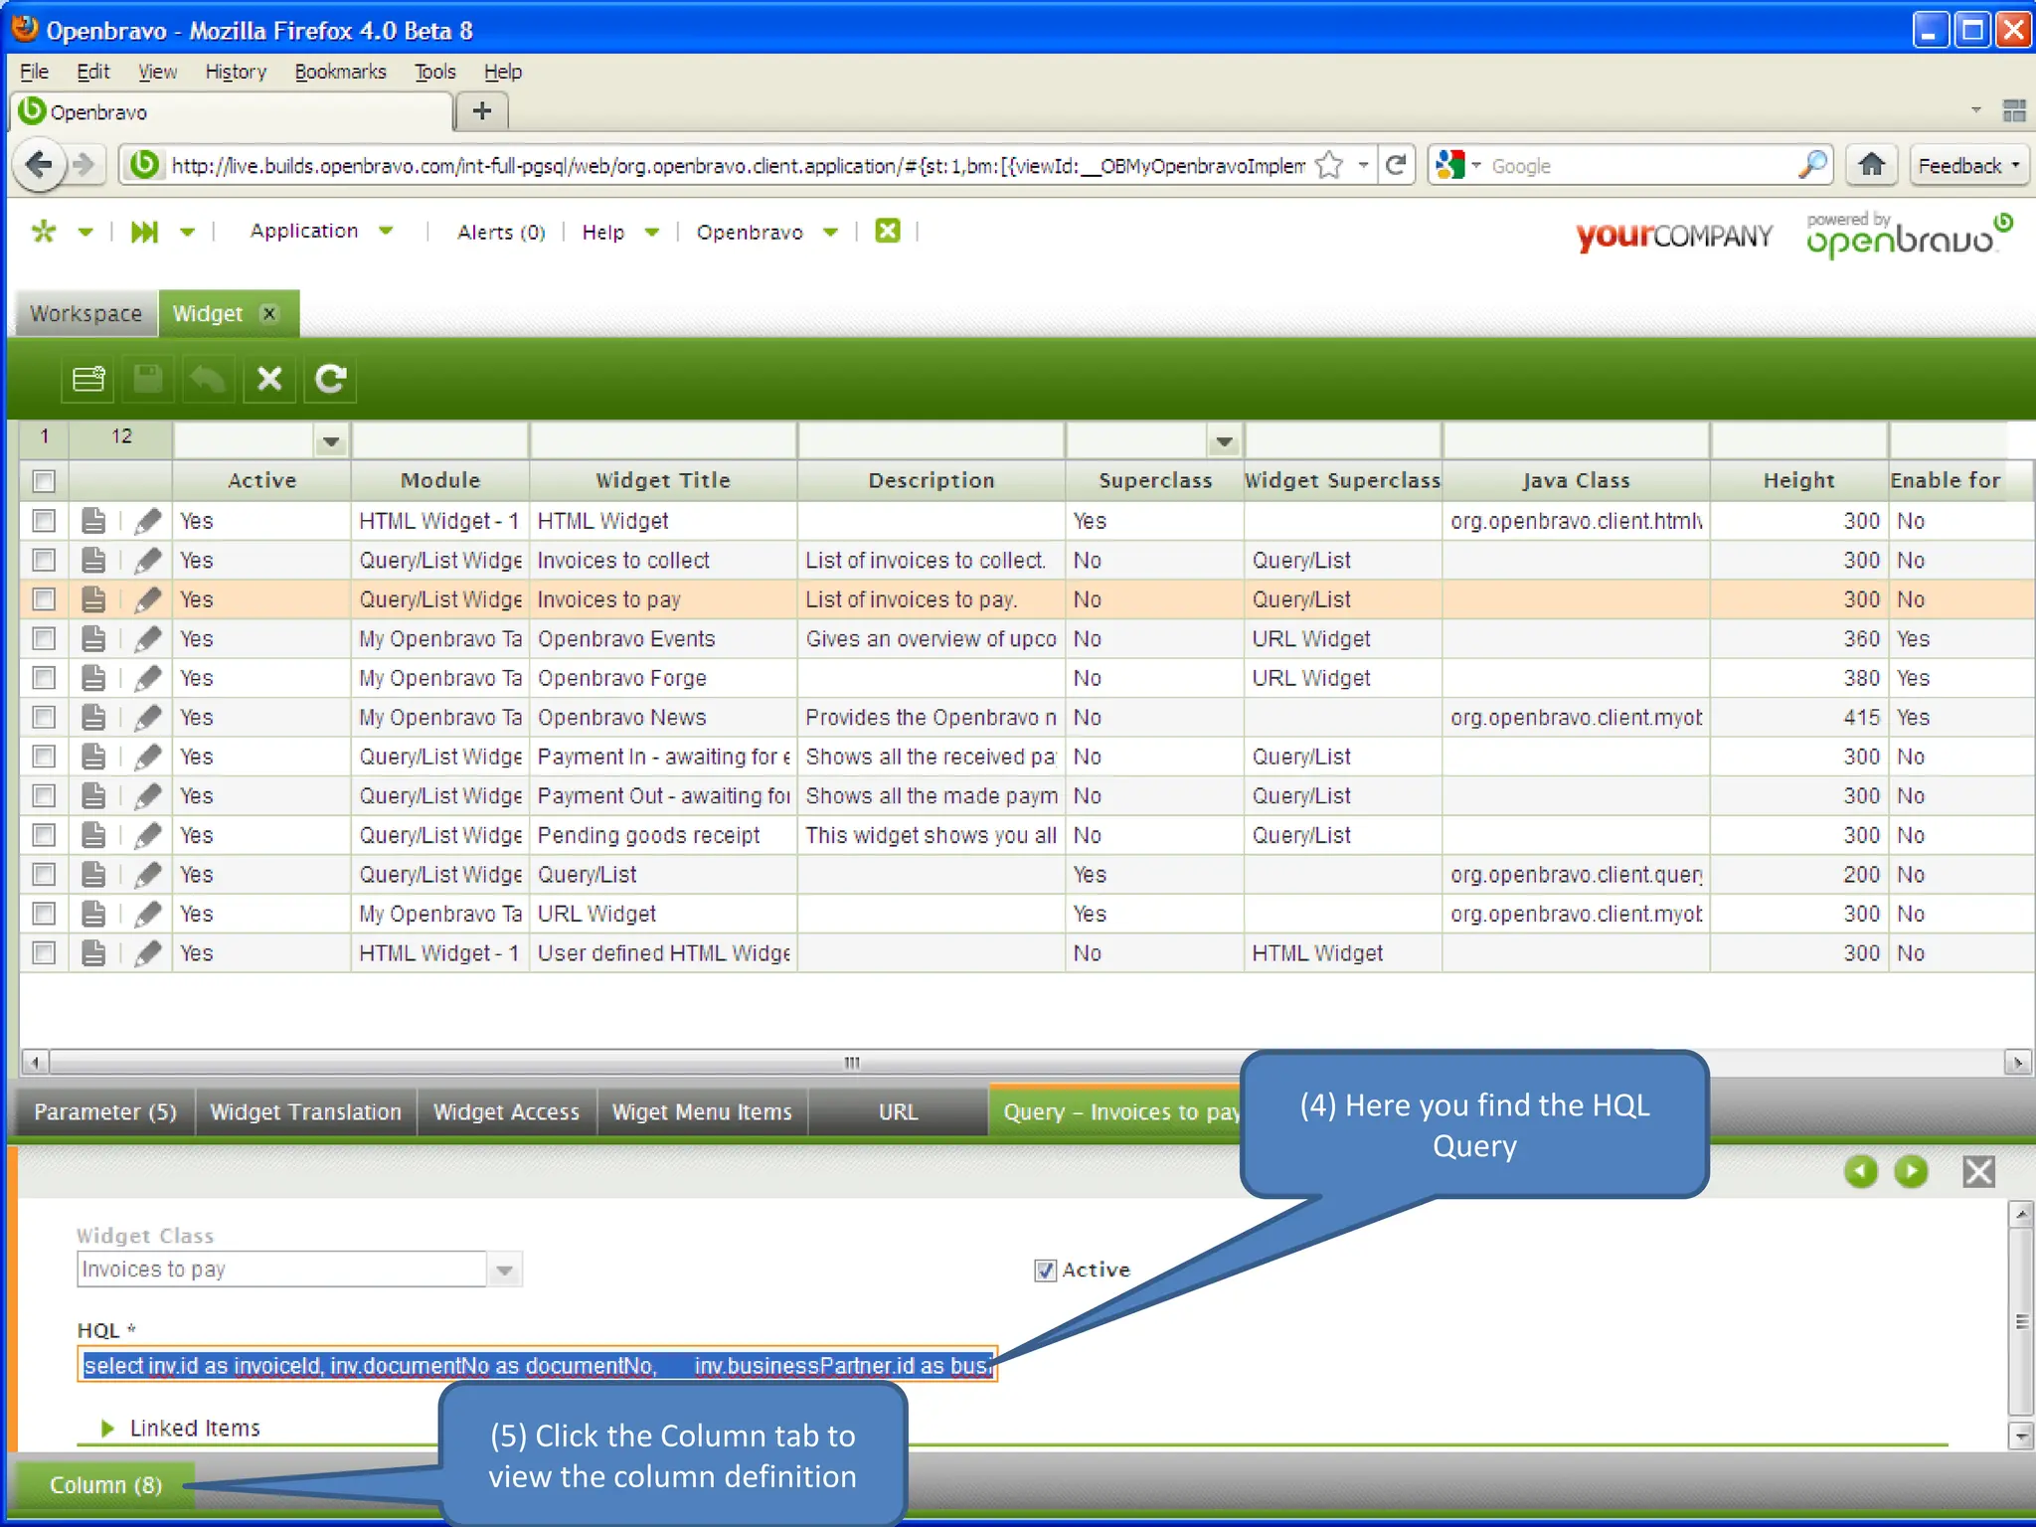Click search magnifier in Google search box
The width and height of the screenshot is (2036, 1527).
point(1812,164)
